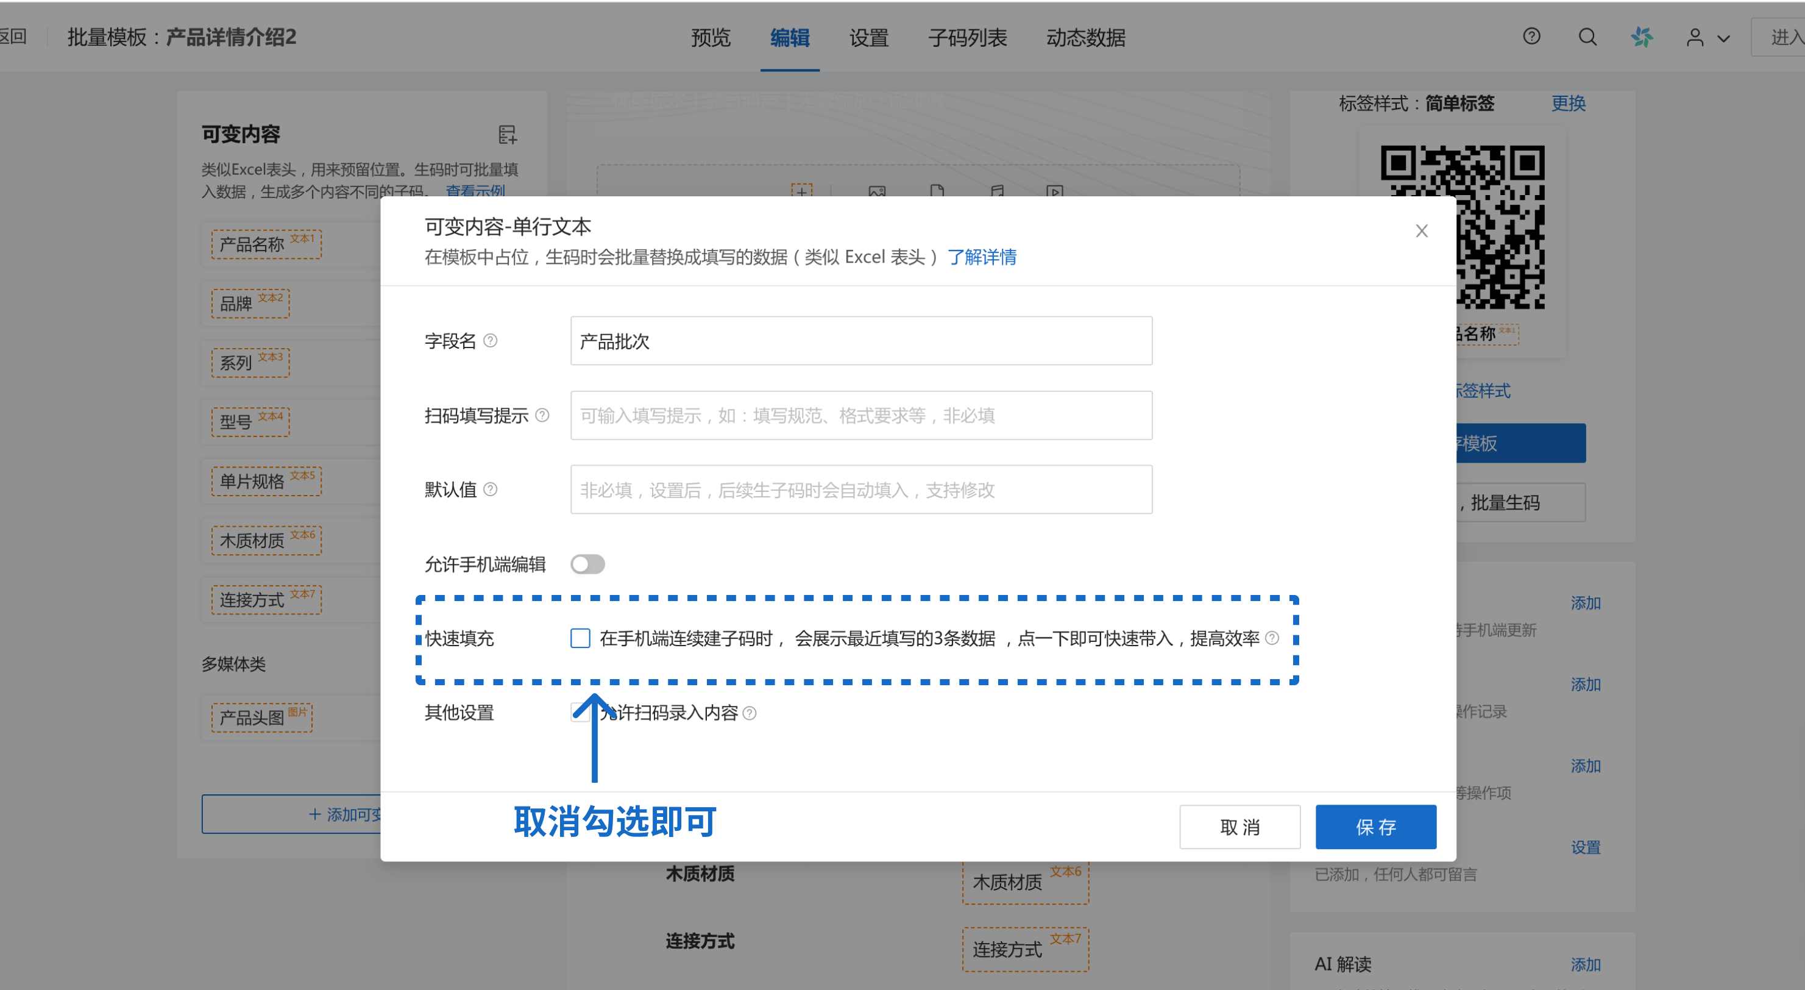Screen dimensions: 1805x990
Task: Click the colorful pinwheel app logo top right
Action: point(1643,37)
